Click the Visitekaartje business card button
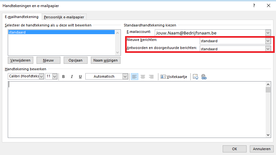 [x=174, y=77]
